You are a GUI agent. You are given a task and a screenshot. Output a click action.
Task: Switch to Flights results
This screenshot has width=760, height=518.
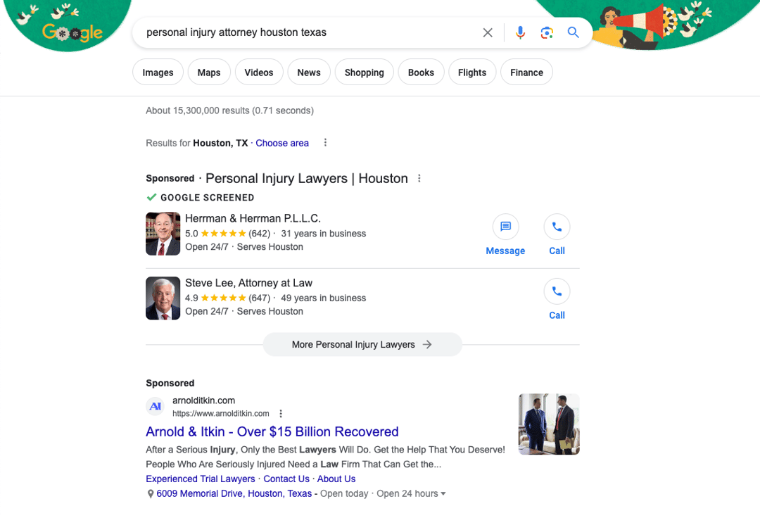tap(472, 72)
